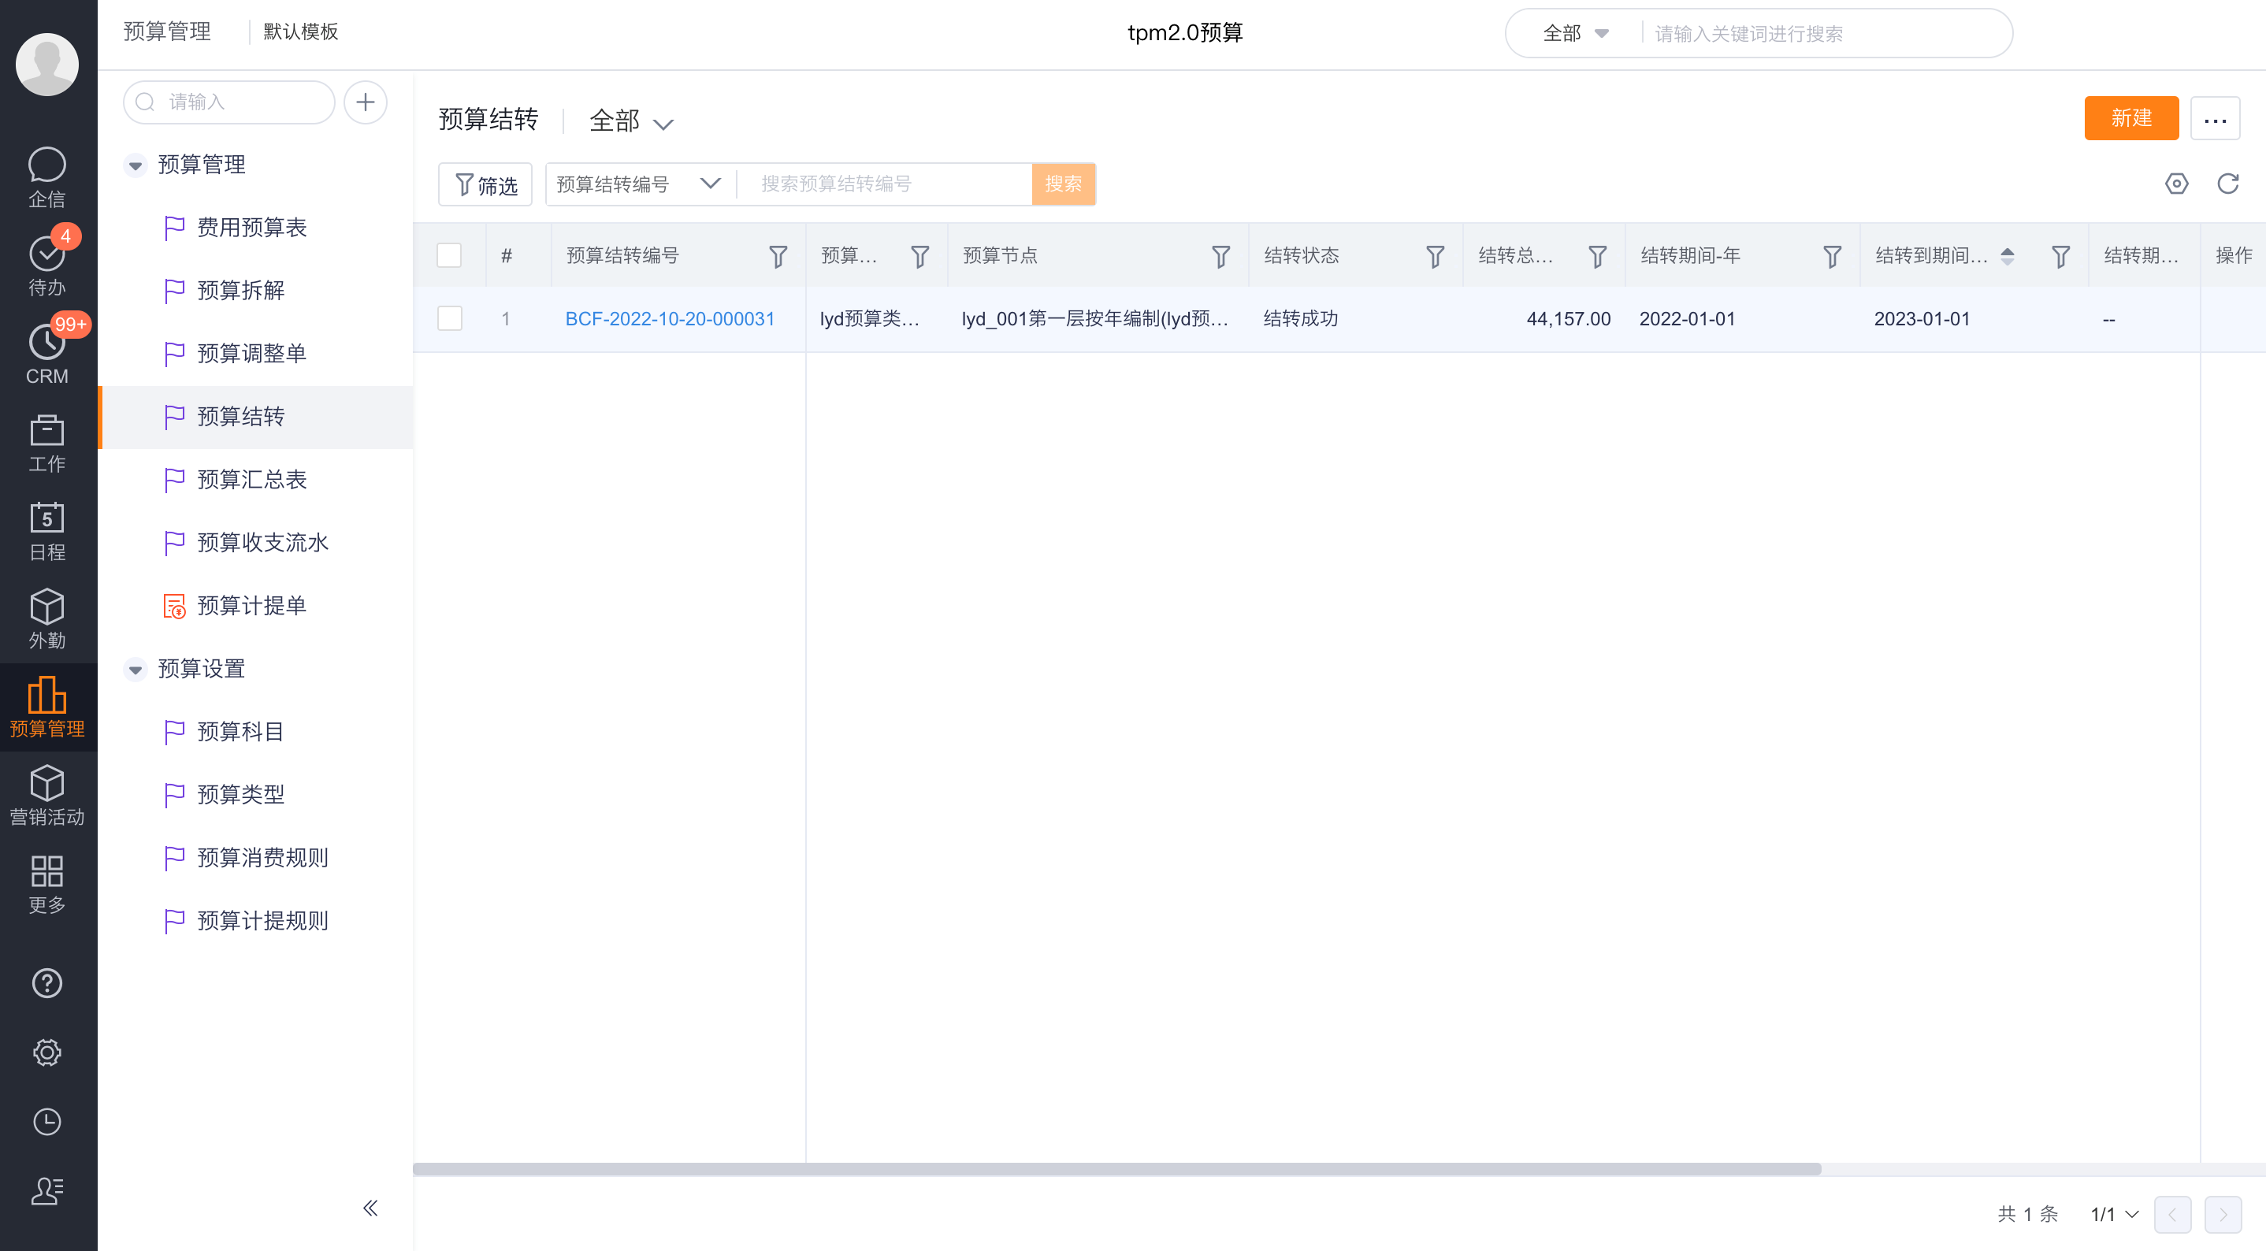Open 预算类型 in the menu
This screenshot has width=2266, height=1251.
(241, 796)
